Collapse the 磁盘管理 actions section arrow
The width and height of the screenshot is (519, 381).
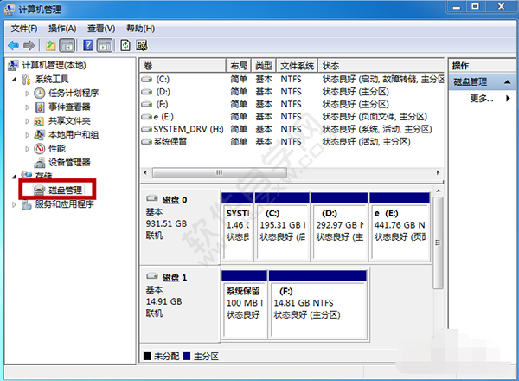pyautogui.click(x=507, y=82)
